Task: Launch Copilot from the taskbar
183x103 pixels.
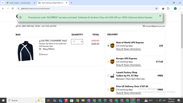Action: click(x=55, y=100)
